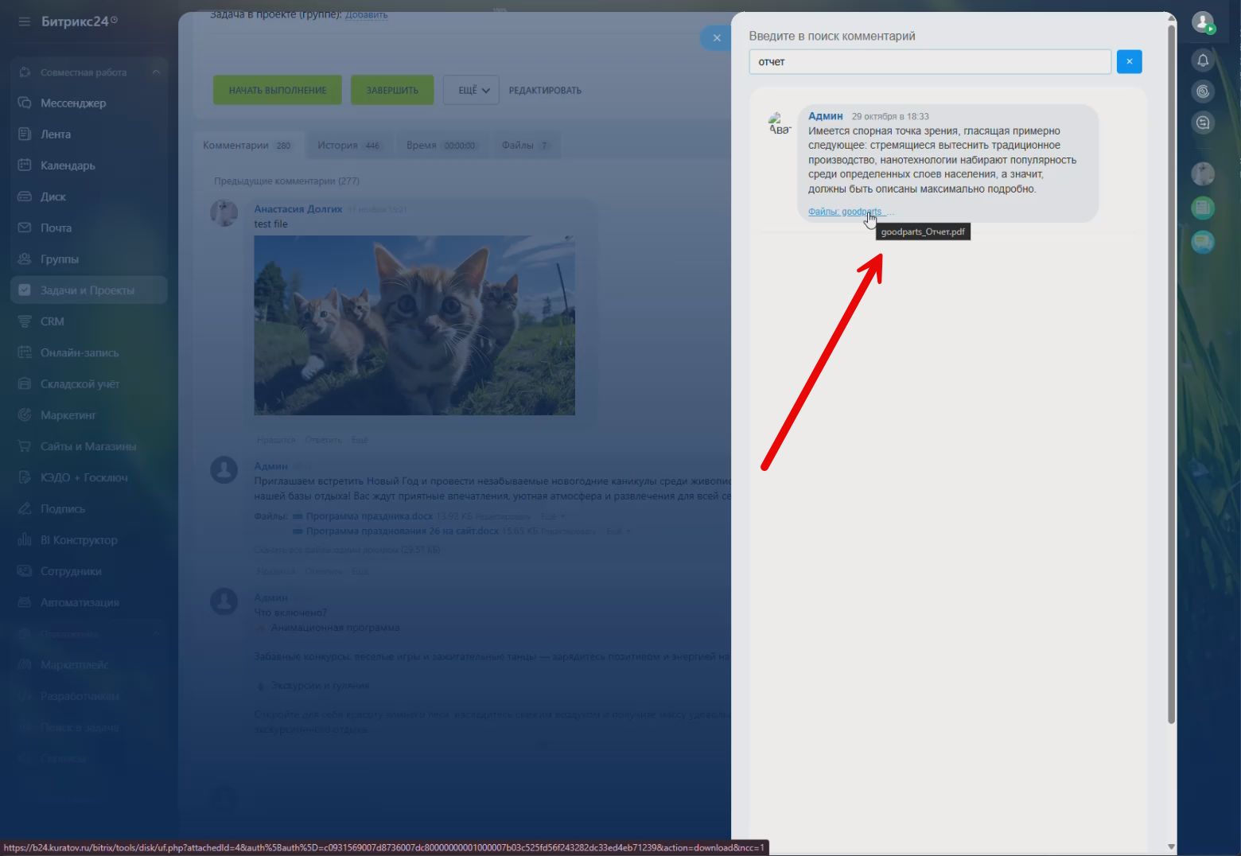Collapse the Совместная работа sidebar section
1241x856 pixels.
point(156,72)
